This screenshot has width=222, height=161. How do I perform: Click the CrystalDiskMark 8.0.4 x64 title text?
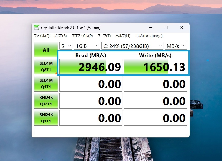coord(71,28)
